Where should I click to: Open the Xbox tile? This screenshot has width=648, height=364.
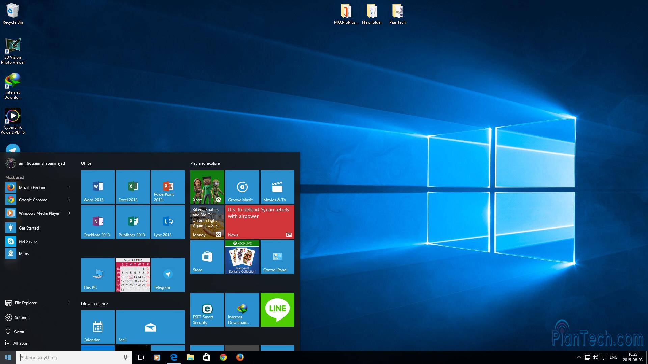point(207,187)
